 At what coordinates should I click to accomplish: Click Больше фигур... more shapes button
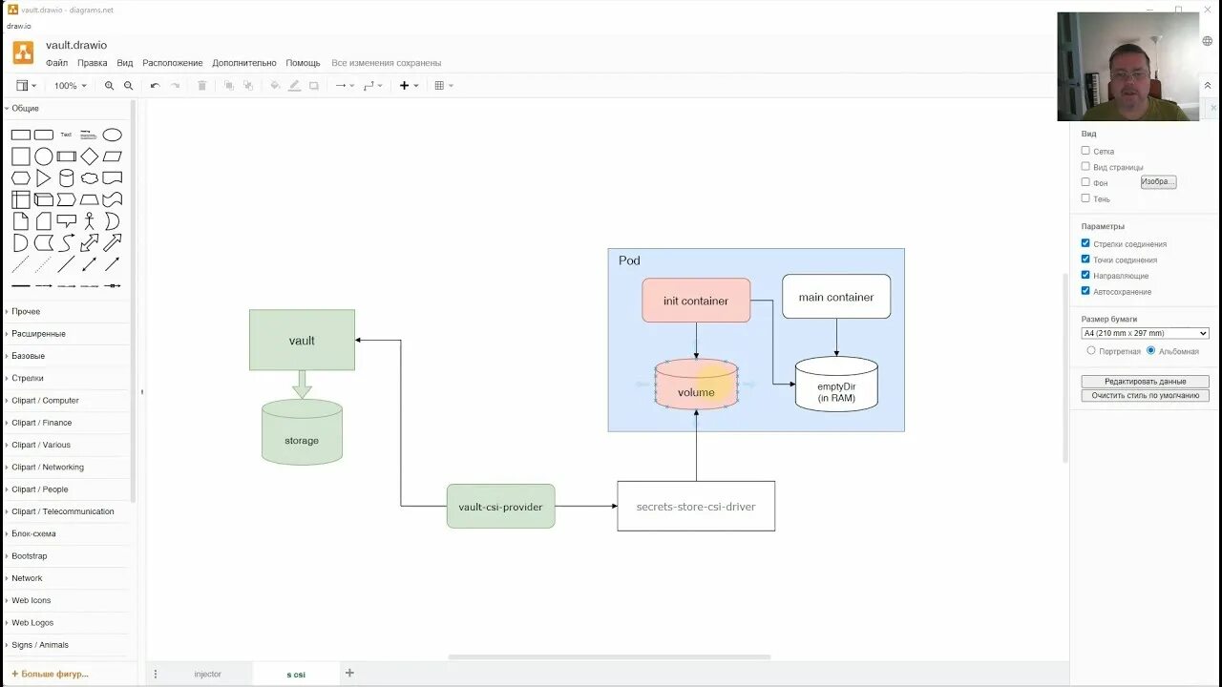(50, 674)
